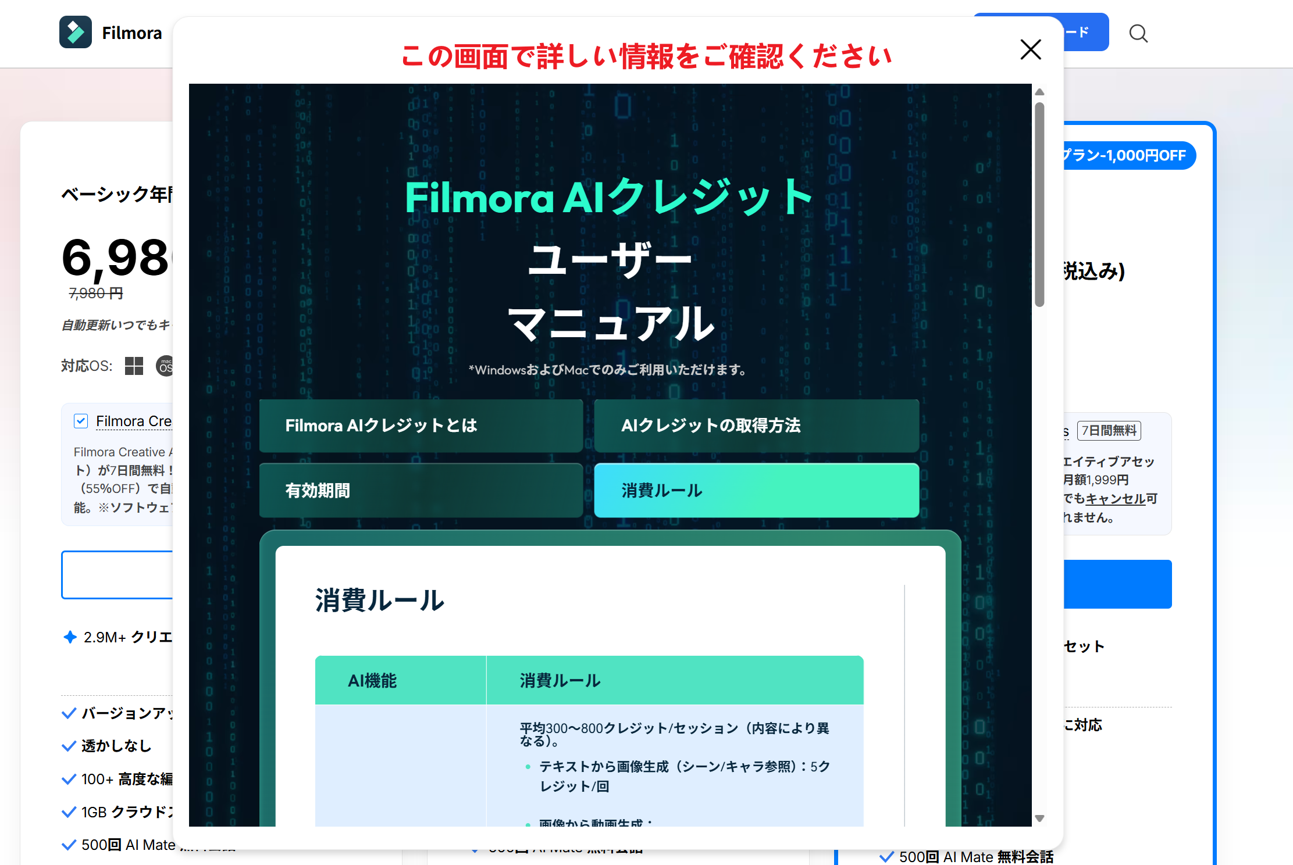
Task: Click the 7日間無料 badge
Action: [1109, 431]
